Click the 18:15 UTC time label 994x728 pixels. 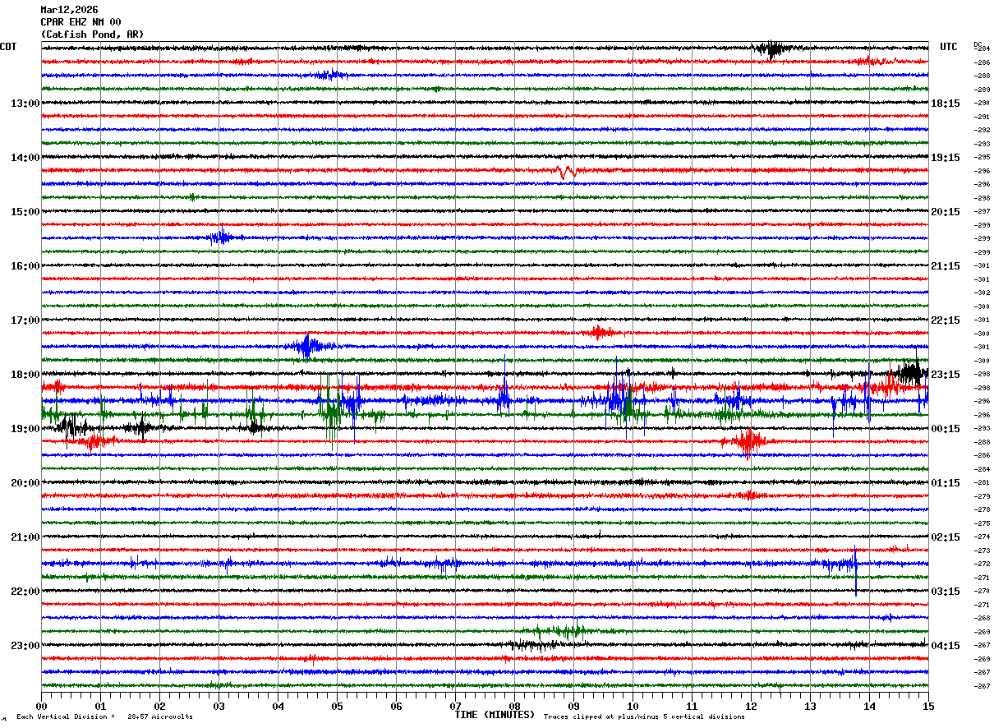pyautogui.click(x=946, y=103)
